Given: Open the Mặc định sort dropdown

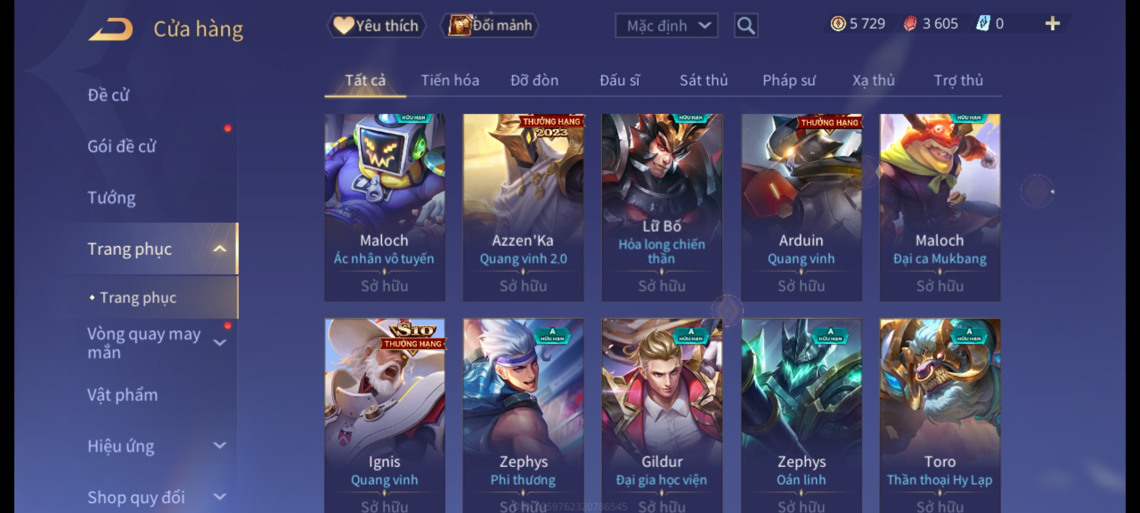Looking at the screenshot, I should click(666, 26).
